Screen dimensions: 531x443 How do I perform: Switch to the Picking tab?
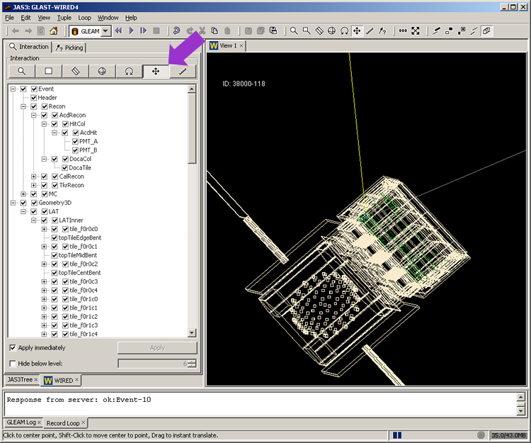coord(69,47)
